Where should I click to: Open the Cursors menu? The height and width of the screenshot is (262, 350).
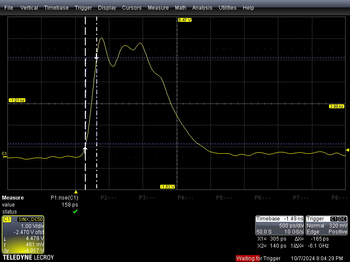click(x=132, y=8)
